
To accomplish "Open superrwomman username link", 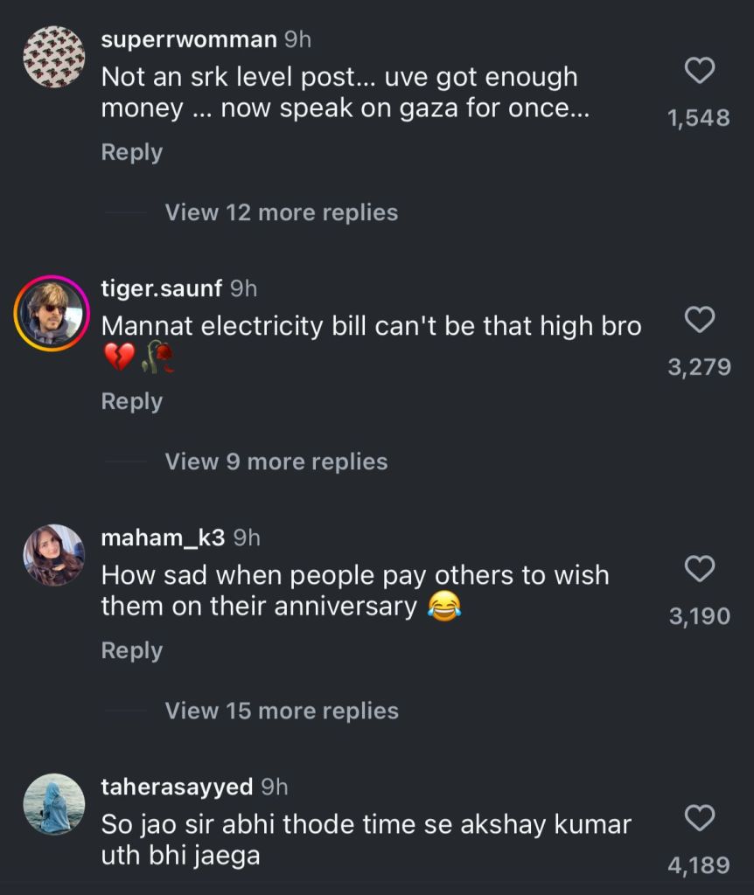I will coord(188,39).
